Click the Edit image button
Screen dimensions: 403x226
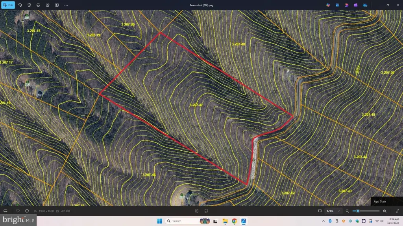click(8, 5)
